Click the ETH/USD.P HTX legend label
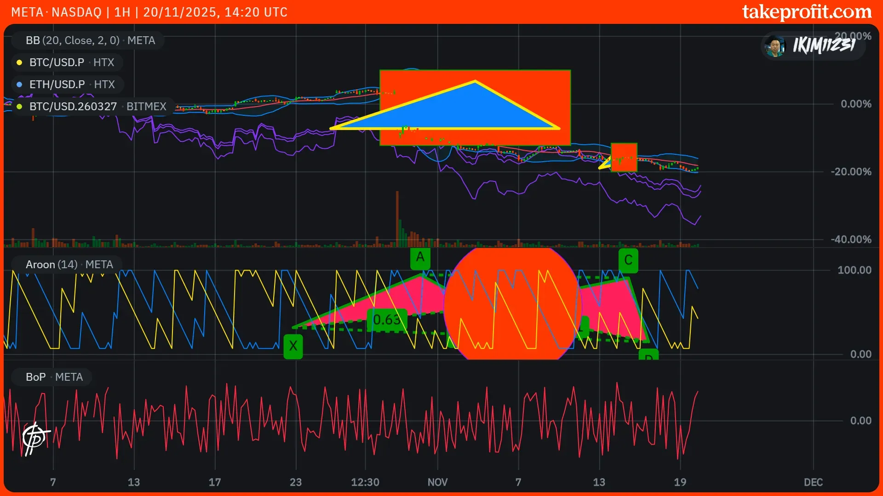The width and height of the screenshot is (883, 496). coord(72,85)
